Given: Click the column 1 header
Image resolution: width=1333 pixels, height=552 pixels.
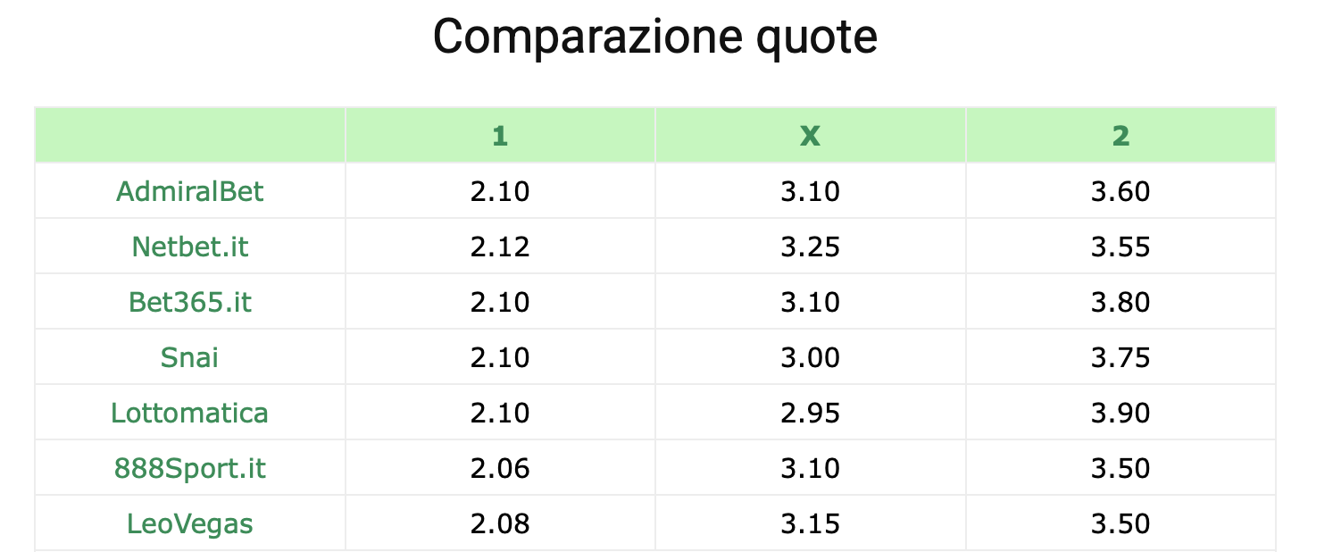Looking at the screenshot, I should pos(500,136).
